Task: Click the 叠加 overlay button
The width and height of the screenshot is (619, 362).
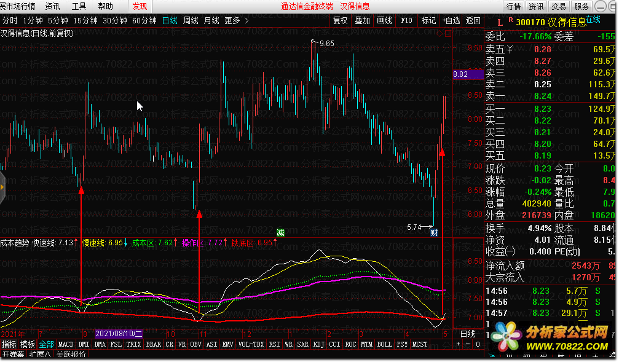Action: click(x=363, y=20)
